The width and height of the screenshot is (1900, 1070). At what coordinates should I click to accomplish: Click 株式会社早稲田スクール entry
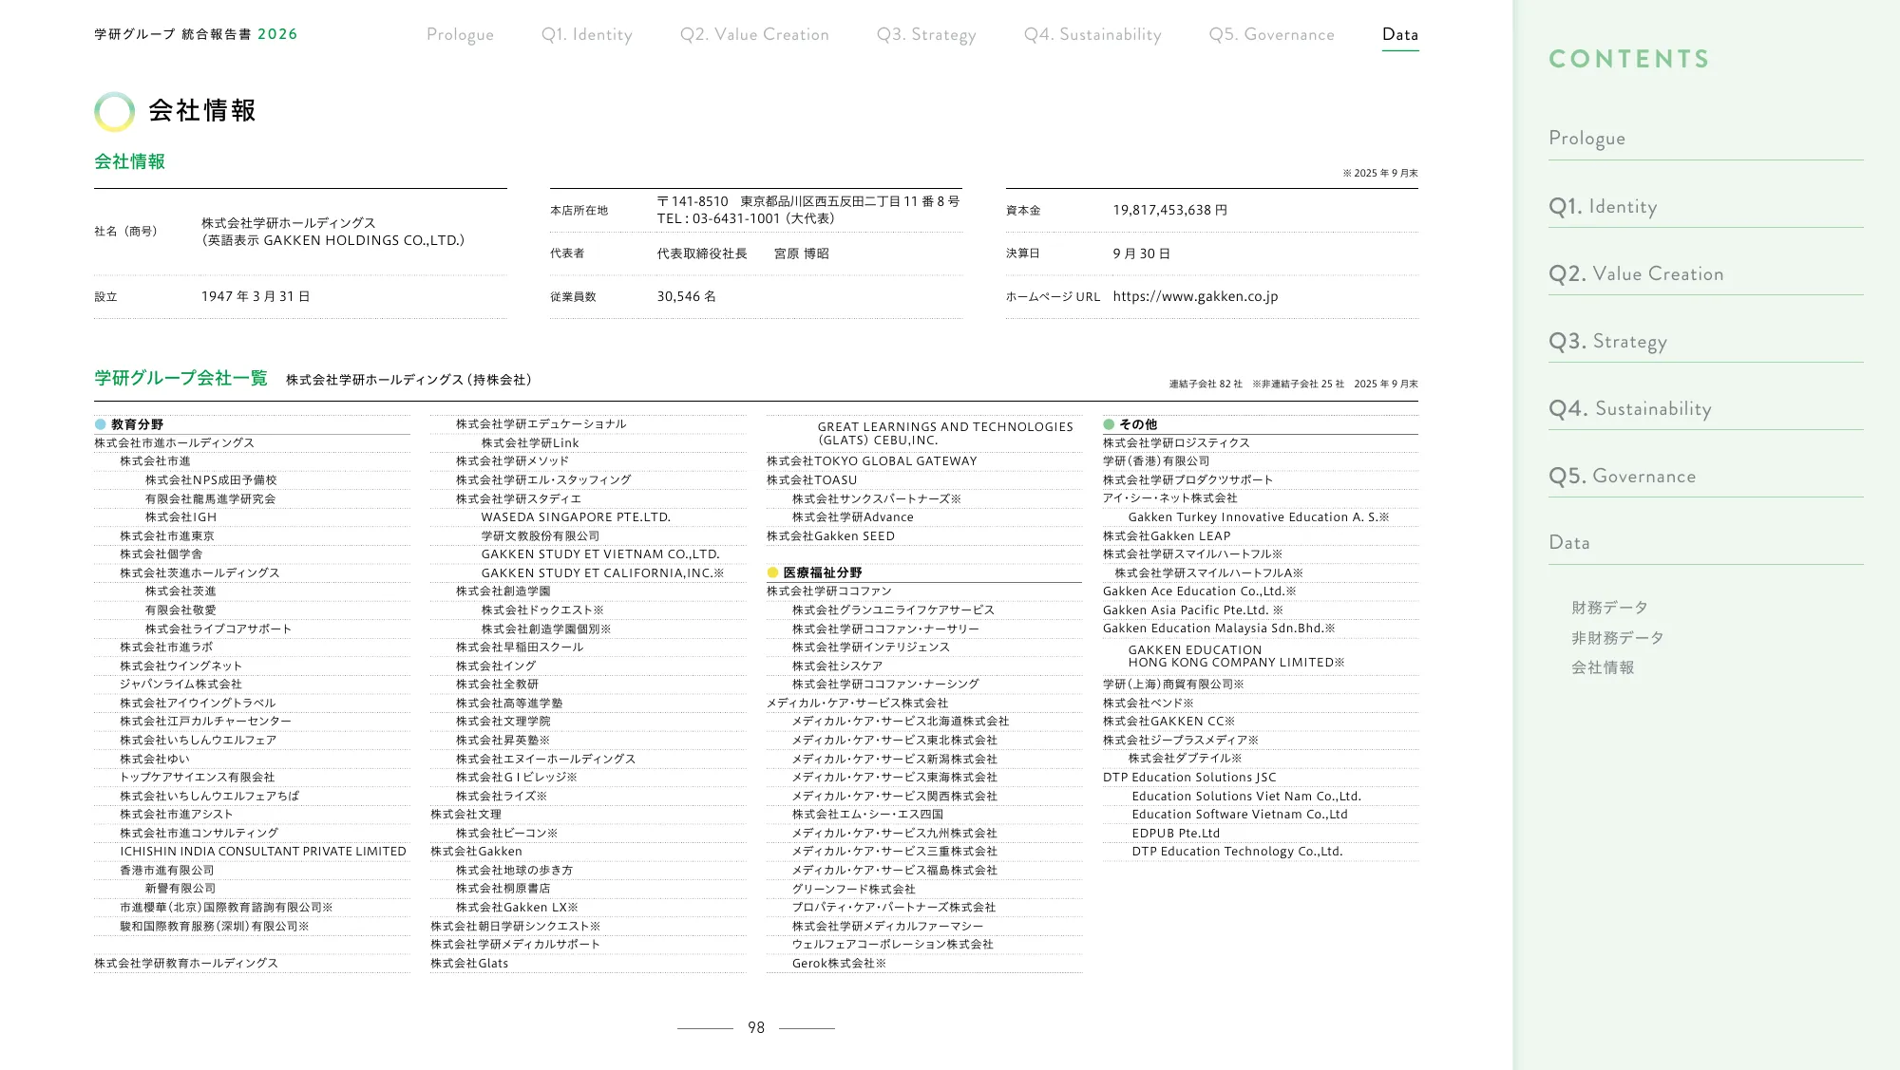(520, 648)
